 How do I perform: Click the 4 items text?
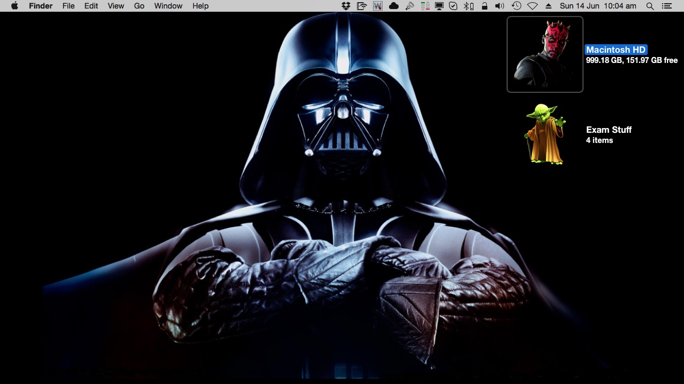[599, 140]
